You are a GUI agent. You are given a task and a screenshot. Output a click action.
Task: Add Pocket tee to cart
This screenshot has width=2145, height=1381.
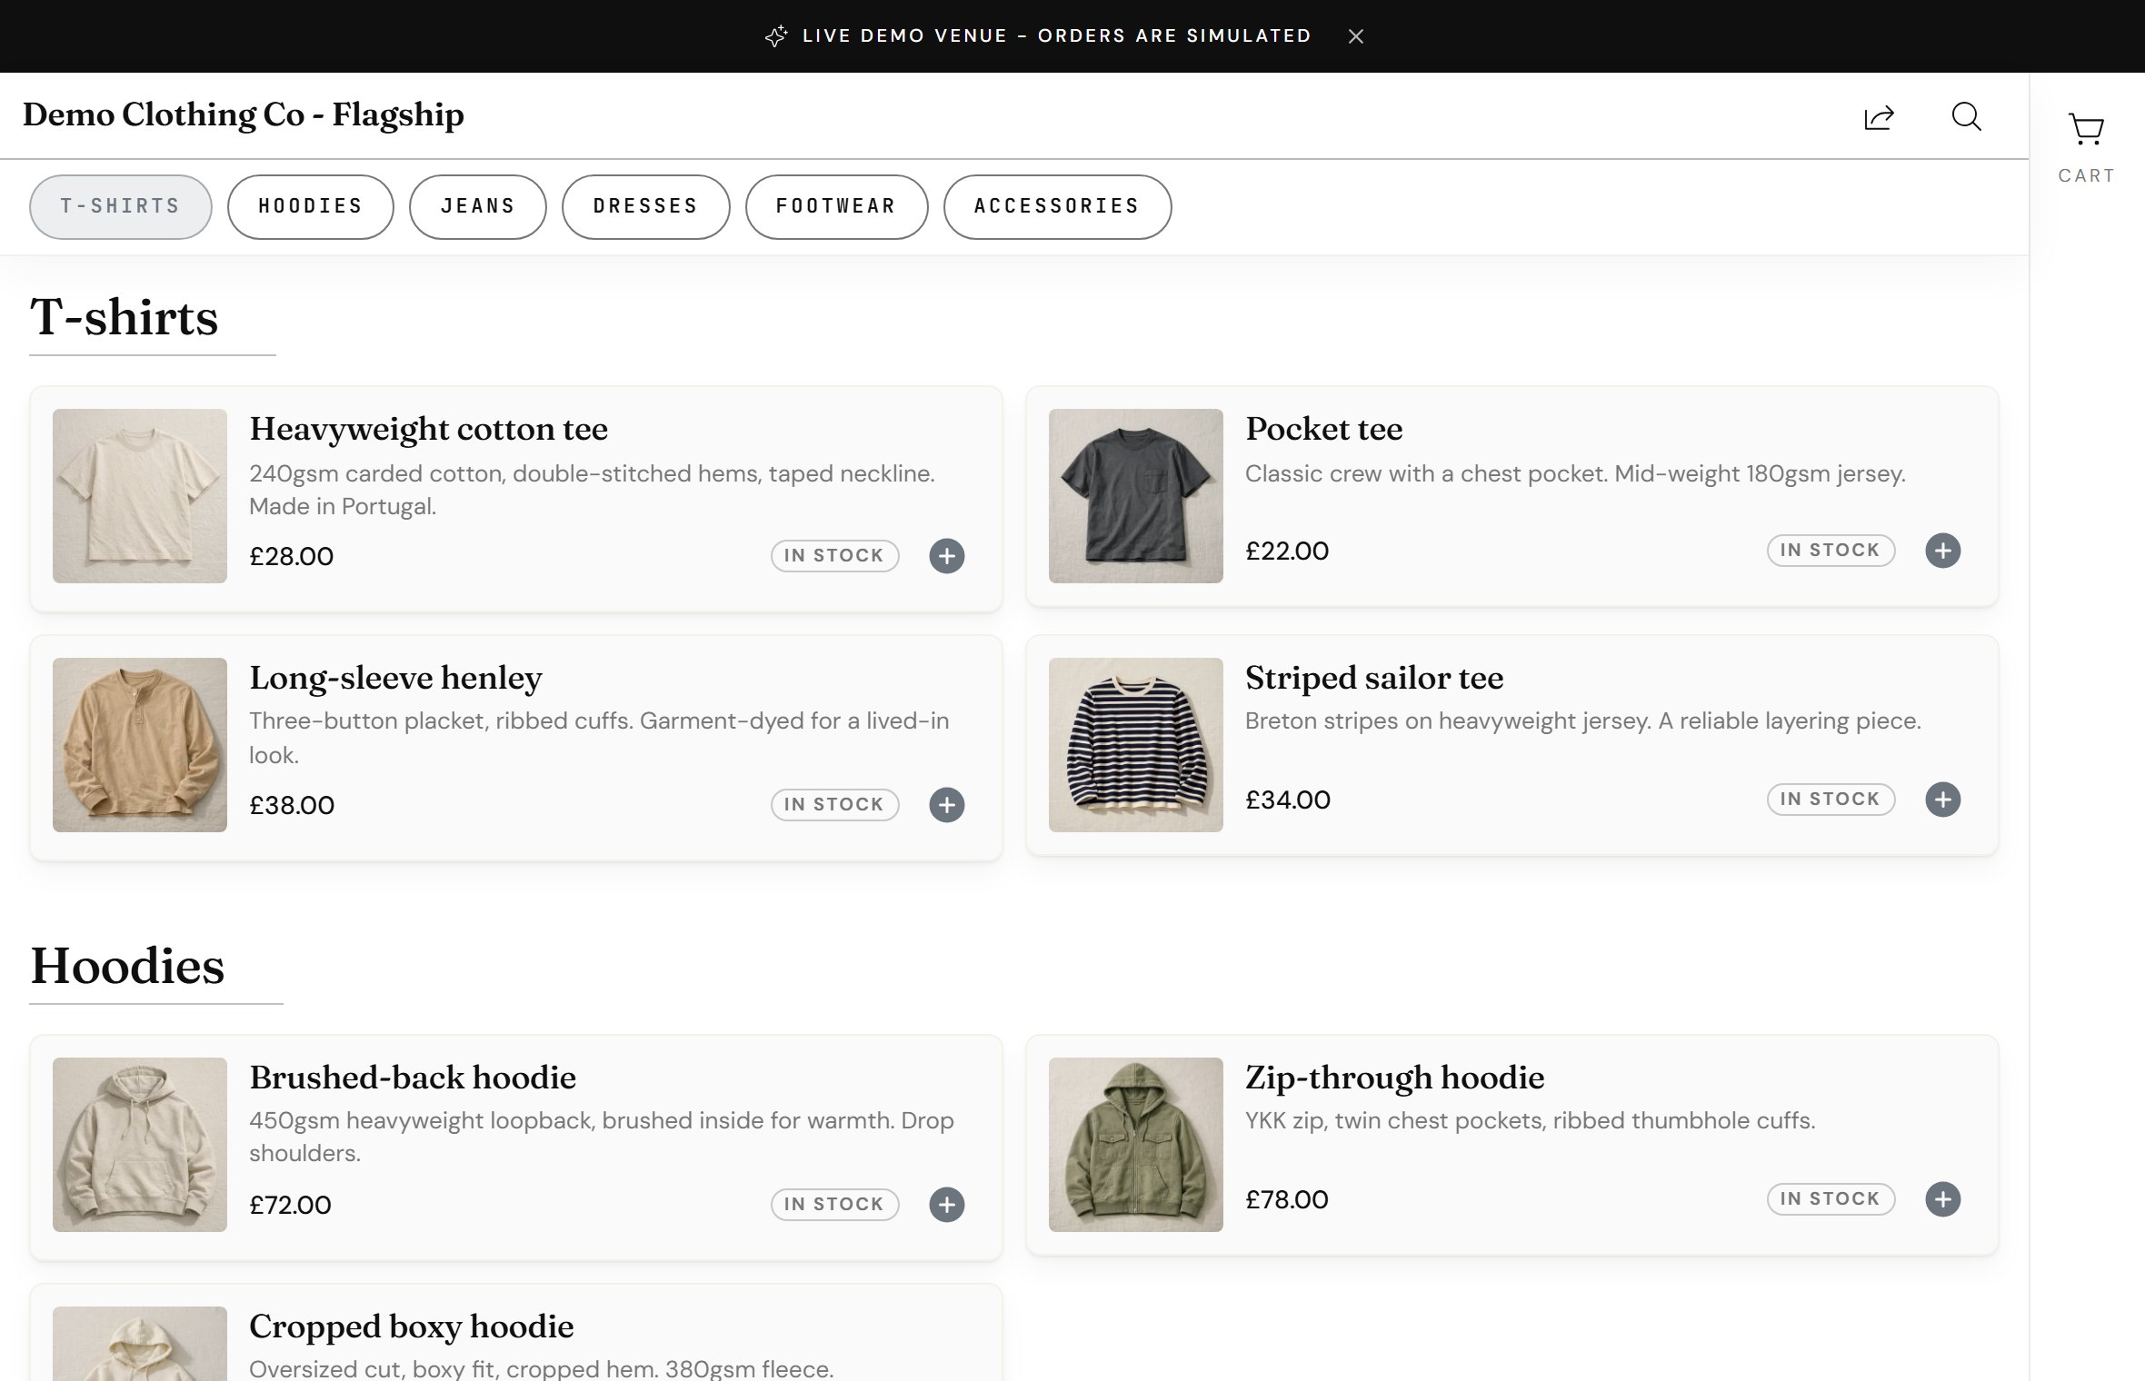coord(1942,551)
